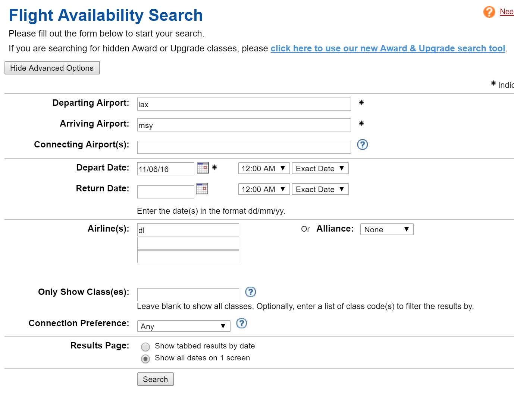Expand the Connection Preference dropdown

coord(184,326)
